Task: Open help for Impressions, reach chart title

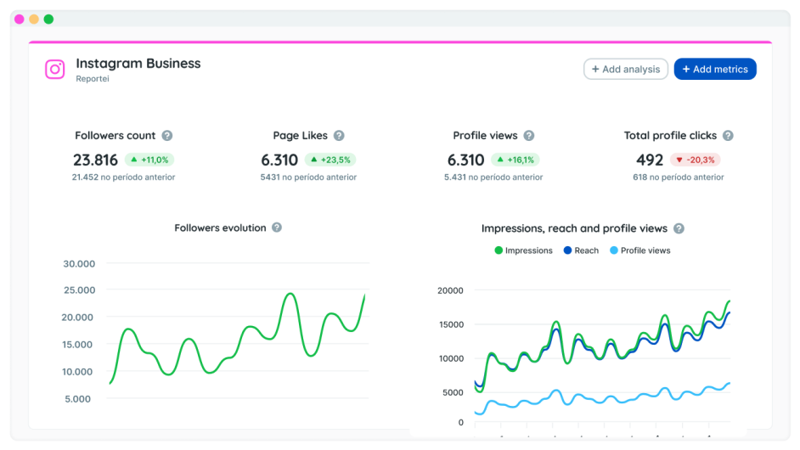Action: pos(679,228)
